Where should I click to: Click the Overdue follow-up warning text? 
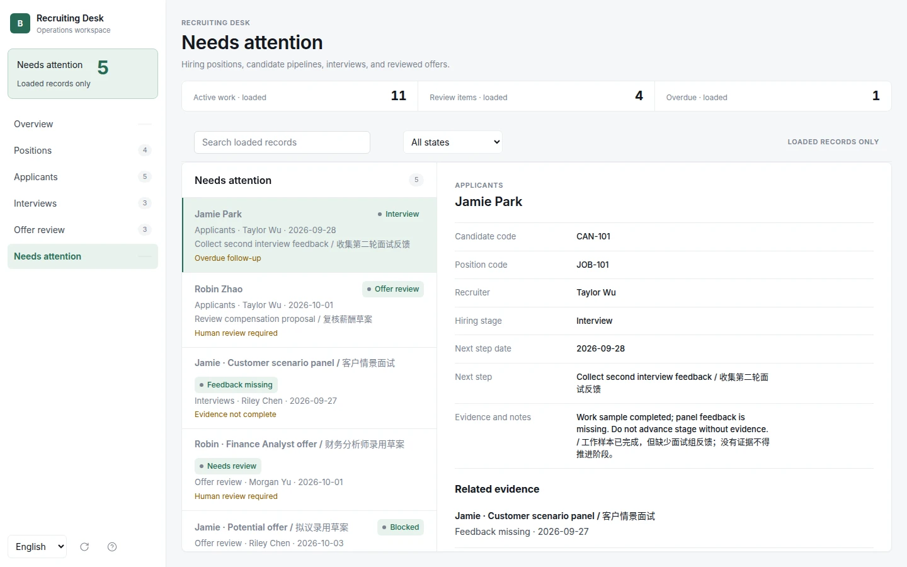point(227,258)
